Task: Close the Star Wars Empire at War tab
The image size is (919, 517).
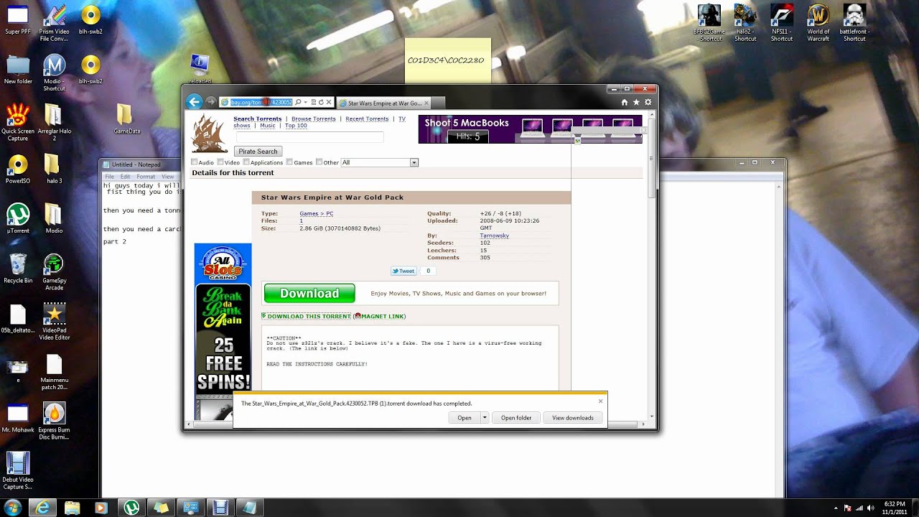Action: coord(426,103)
